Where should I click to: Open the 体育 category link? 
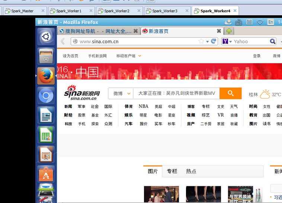(x=129, y=106)
